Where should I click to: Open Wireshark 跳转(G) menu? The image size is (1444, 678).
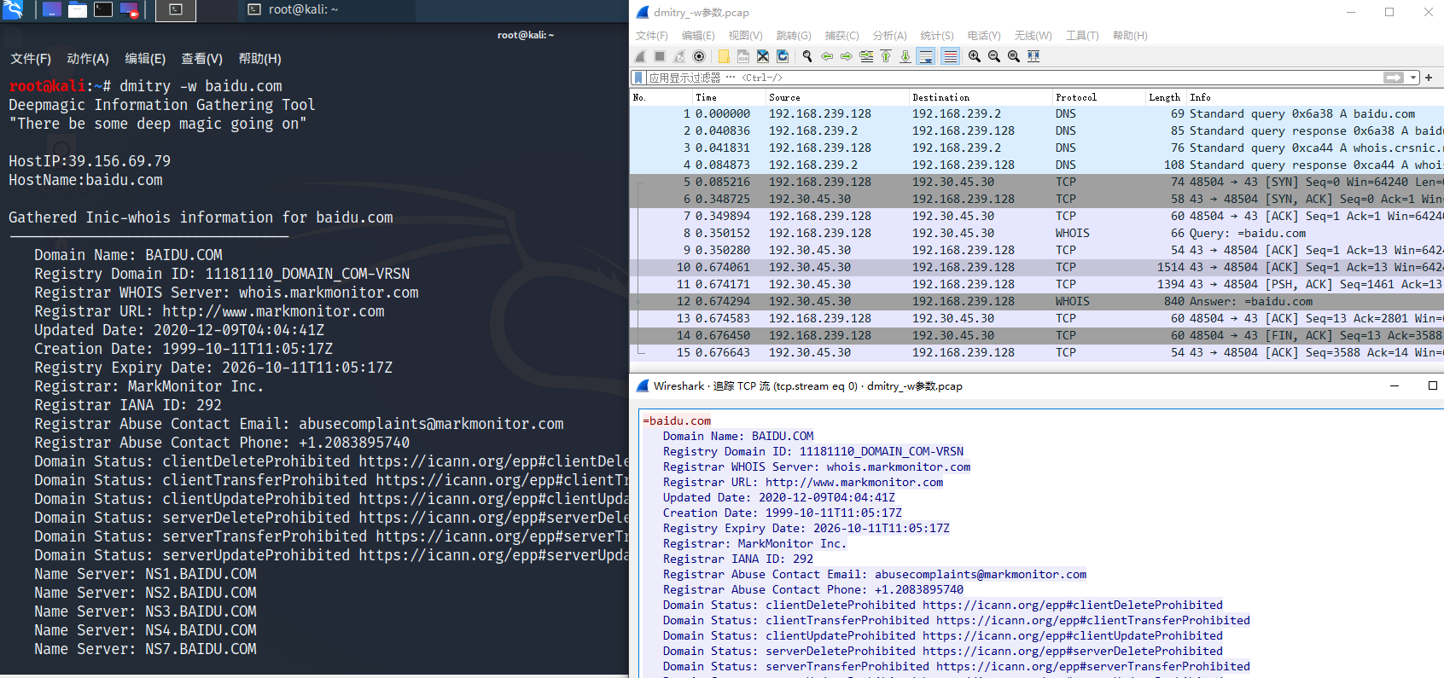[x=794, y=36]
